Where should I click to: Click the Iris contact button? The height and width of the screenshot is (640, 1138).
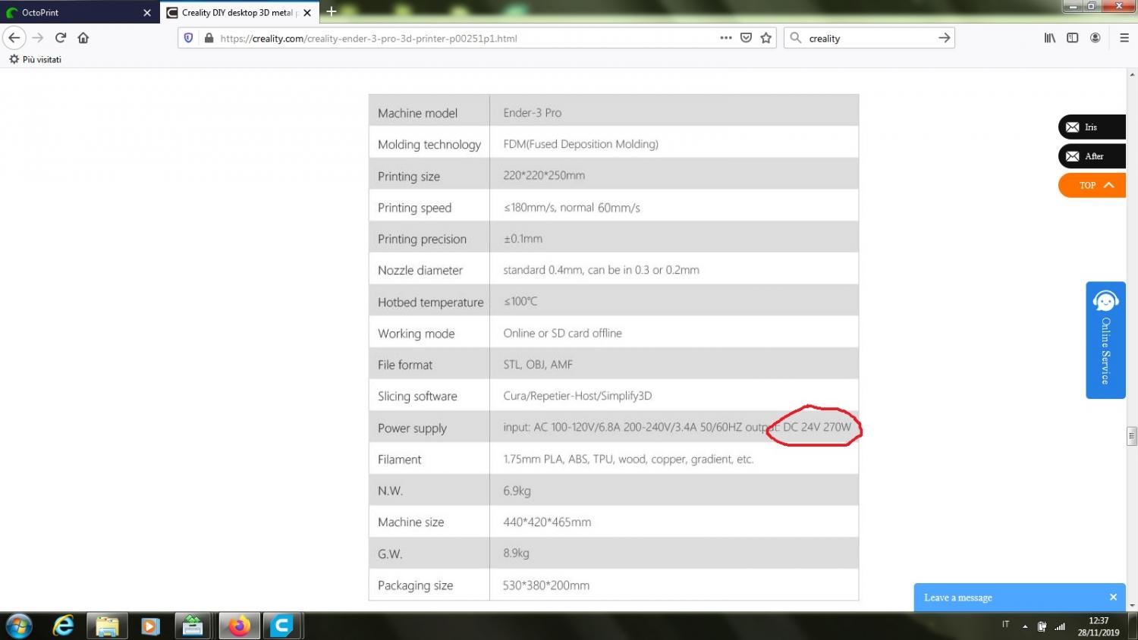(1091, 127)
